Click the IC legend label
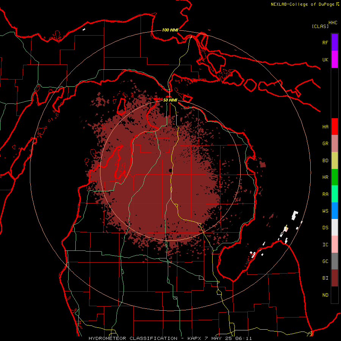341x341 pixels. [325, 244]
